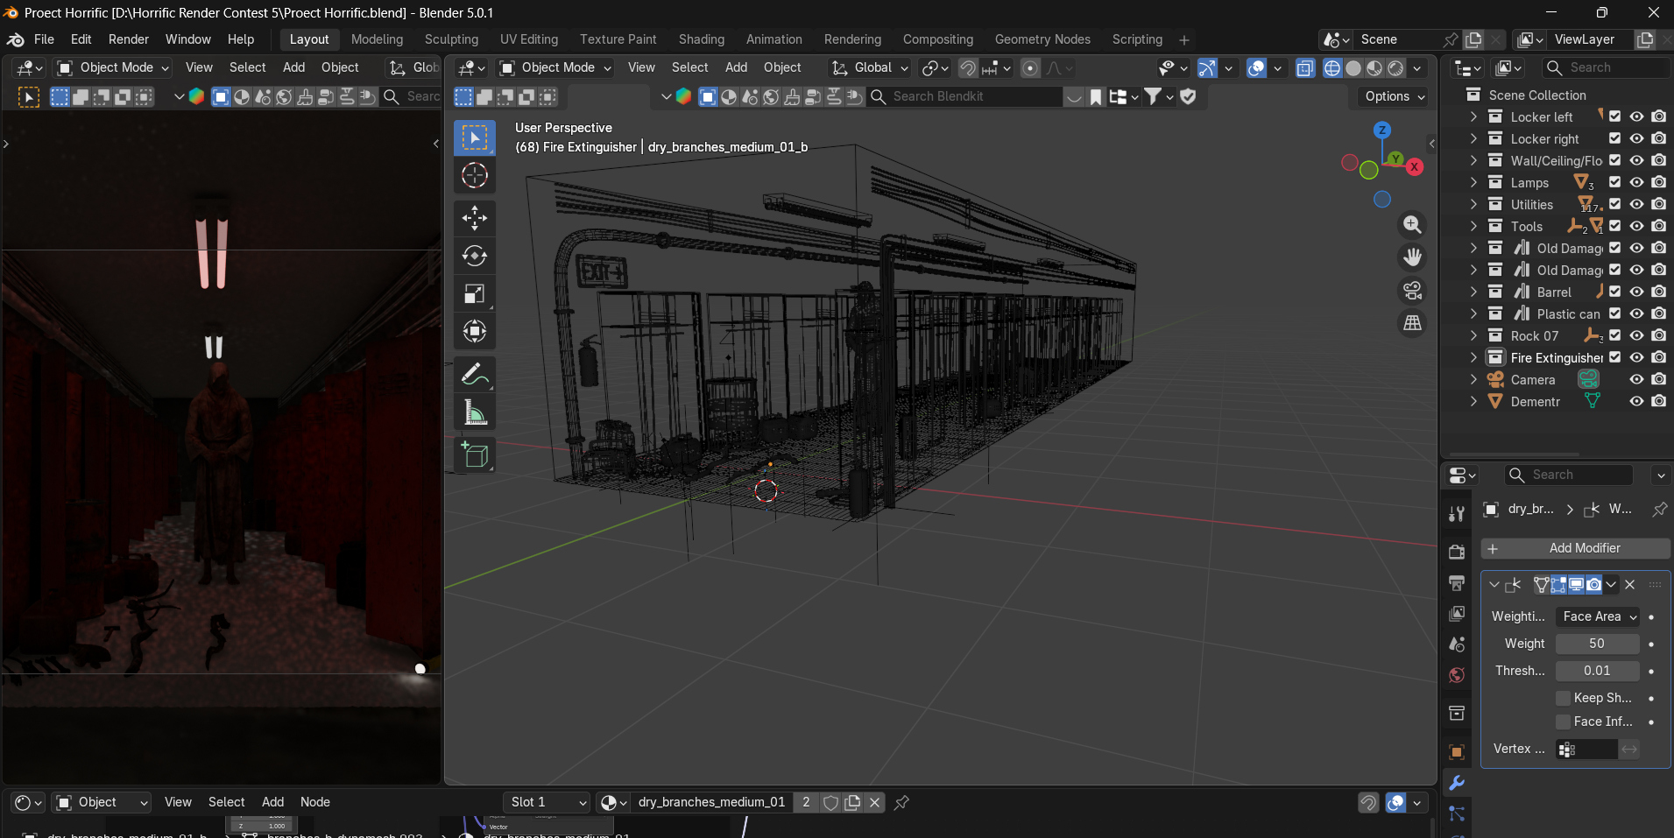Click the Weight value slider field

coord(1598,644)
